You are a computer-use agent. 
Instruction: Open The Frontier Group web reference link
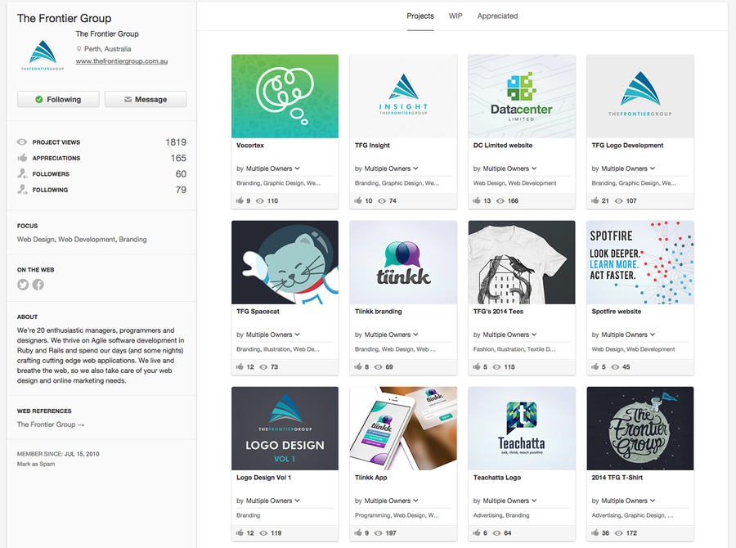click(51, 424)
